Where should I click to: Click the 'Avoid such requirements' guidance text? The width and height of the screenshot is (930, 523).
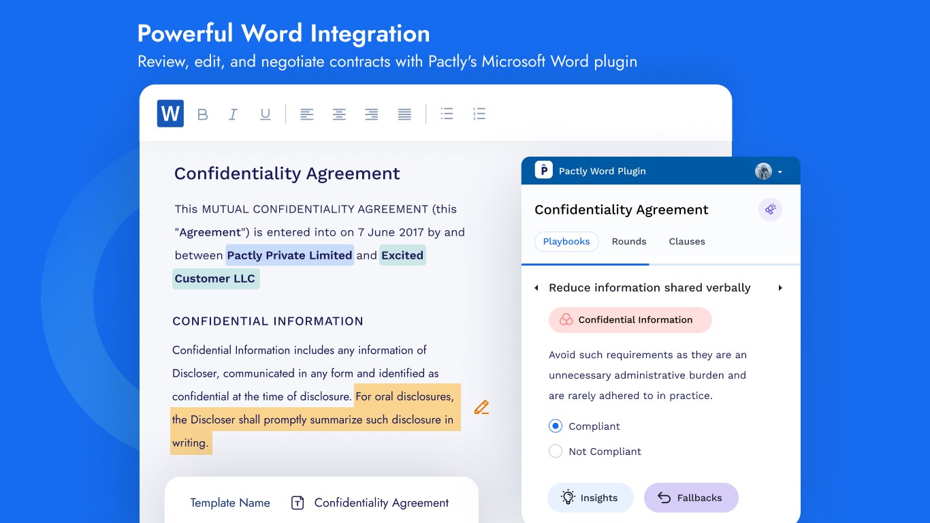point(648,375)
